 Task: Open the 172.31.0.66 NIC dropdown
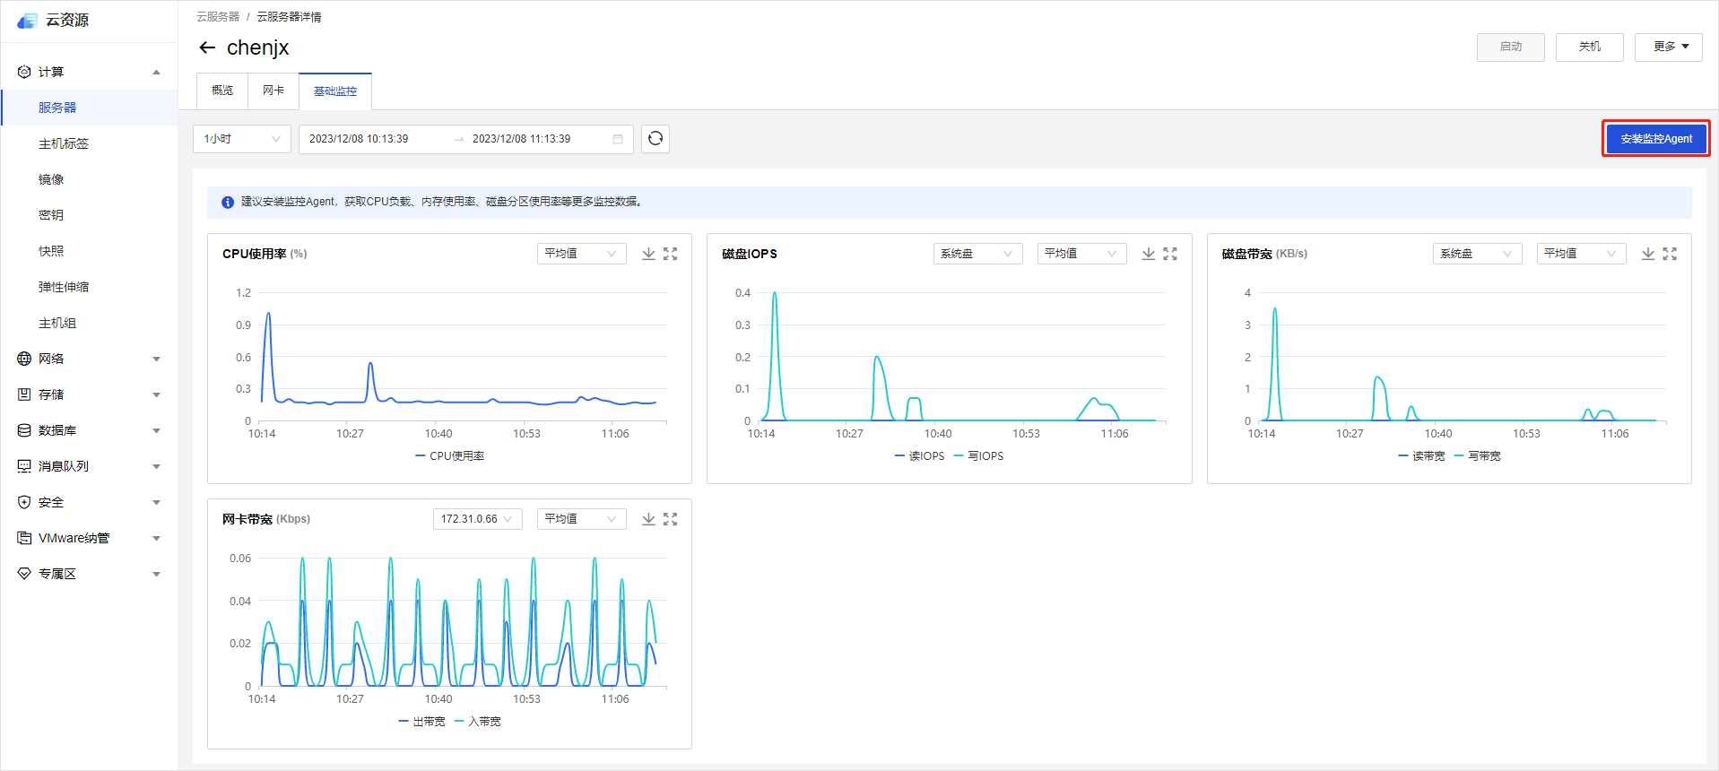tap(477, 519)
